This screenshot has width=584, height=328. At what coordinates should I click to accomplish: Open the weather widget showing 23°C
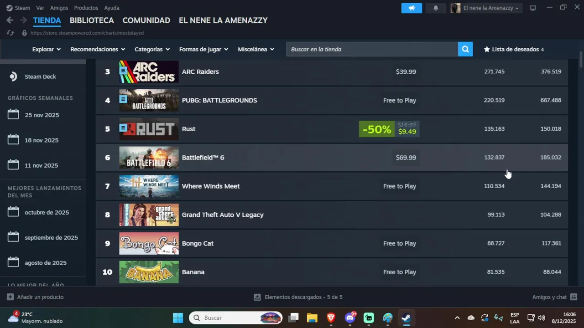[35, 318]
